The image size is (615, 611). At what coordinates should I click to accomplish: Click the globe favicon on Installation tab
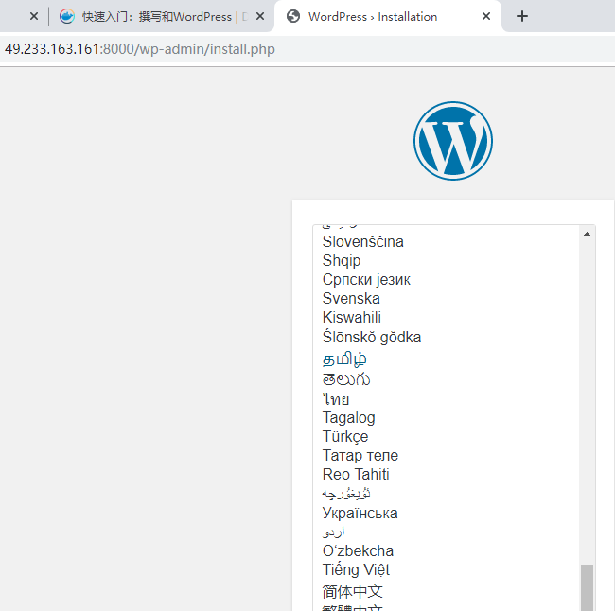click(x=293, y=16)
